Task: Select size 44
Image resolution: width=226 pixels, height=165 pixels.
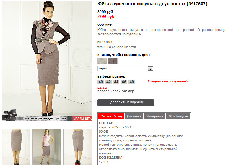Action: (116, 82)
